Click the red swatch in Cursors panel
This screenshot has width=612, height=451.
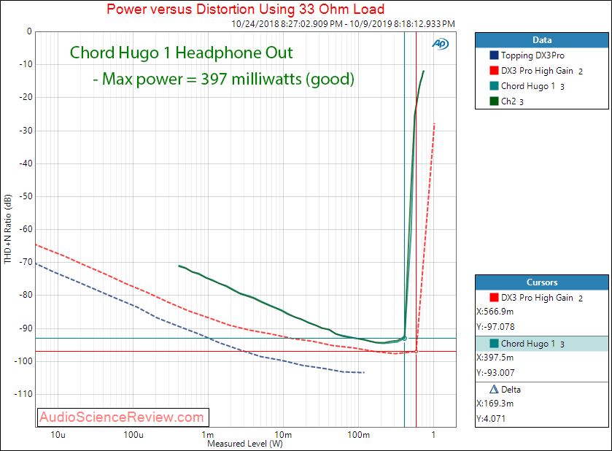(494, 297)
